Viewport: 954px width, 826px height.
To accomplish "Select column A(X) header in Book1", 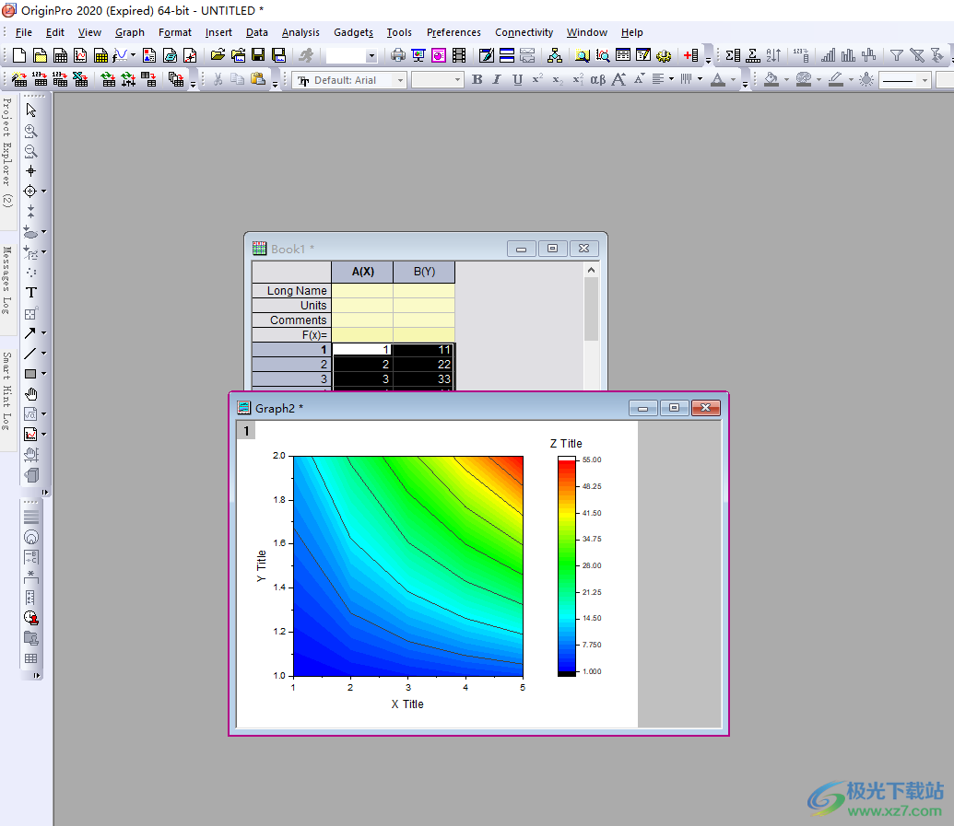I will click(362, 272).
